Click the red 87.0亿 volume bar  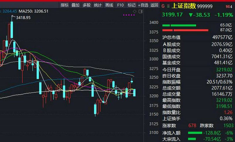(185, 30)
